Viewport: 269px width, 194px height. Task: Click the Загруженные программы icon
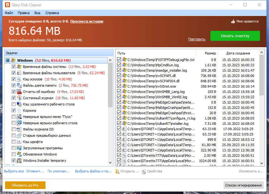[x=19, y=148]
